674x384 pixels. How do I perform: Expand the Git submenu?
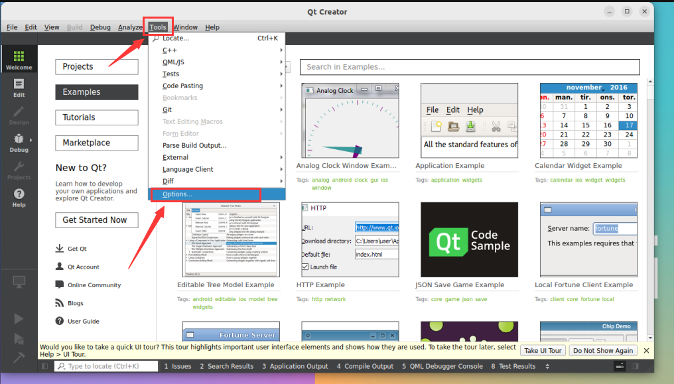pos(217,109)
